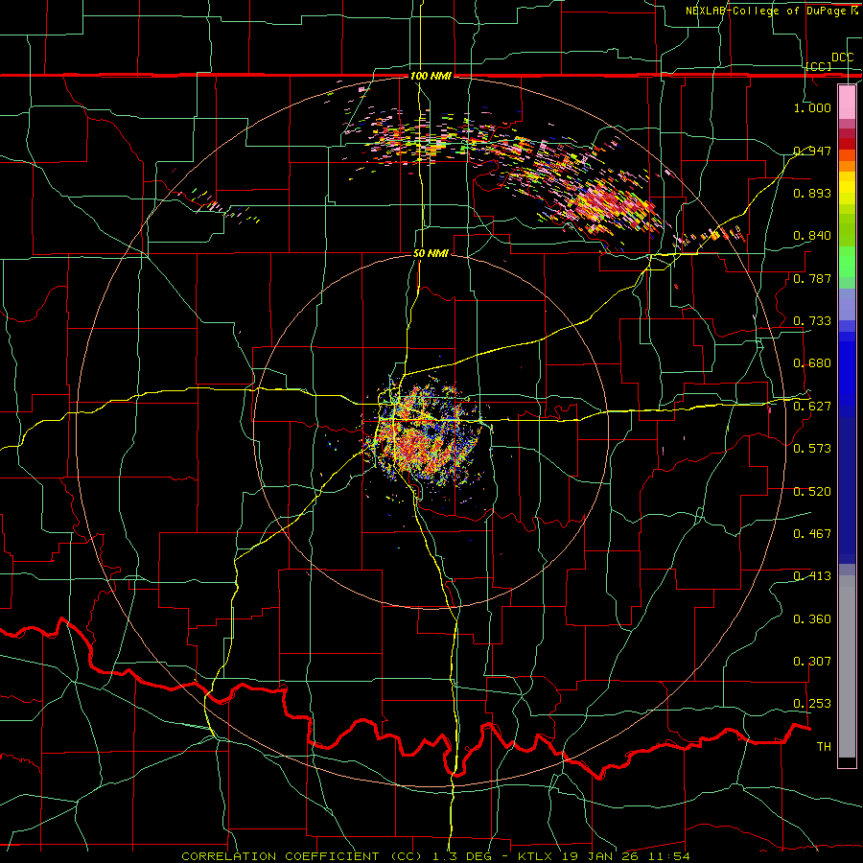Click the 0.360 scale value
Image resolution: width=863 pixels, height=863 pixels.
[x=812, y=619]
